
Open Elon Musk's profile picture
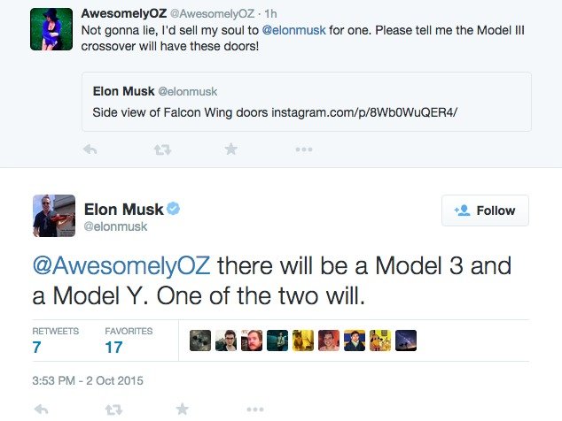pos(53,215)
